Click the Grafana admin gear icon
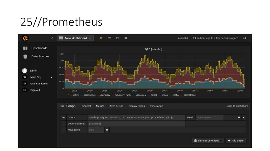The image size is (270, 151). [25, 83]
